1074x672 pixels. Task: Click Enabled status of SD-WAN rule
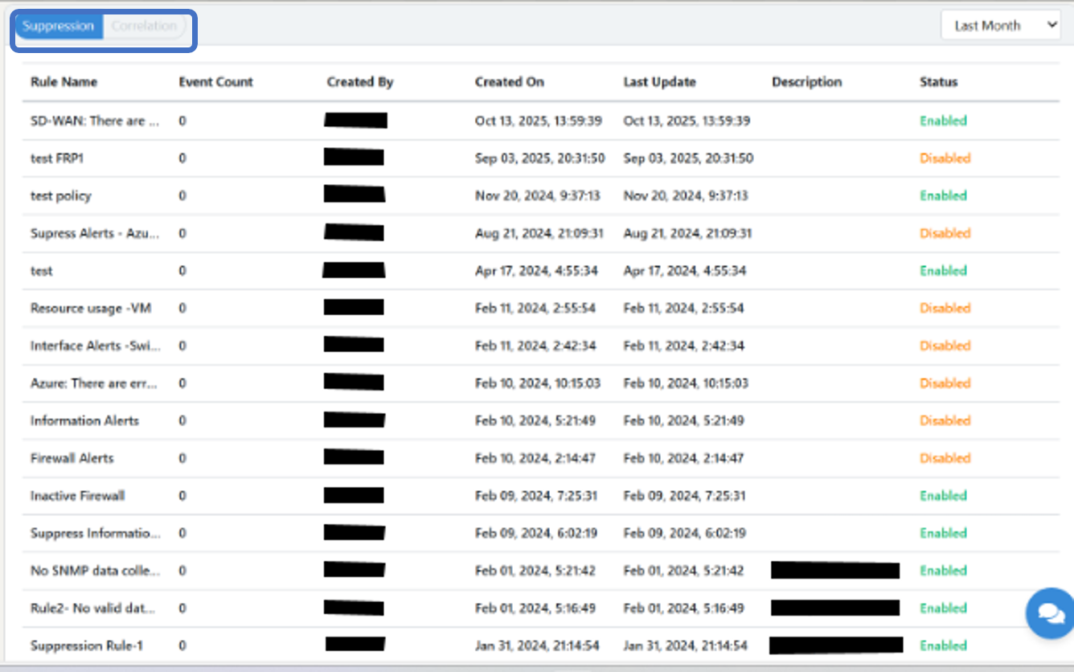[x=943, y=121]
